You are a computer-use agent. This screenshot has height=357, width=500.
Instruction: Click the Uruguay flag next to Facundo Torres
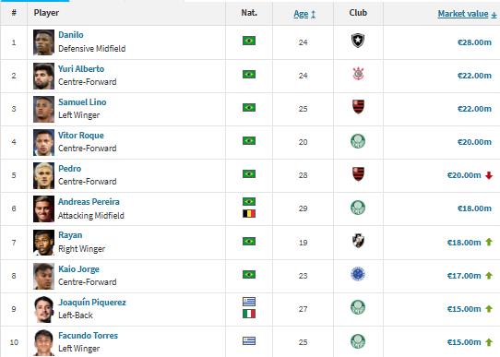point(249,341)
